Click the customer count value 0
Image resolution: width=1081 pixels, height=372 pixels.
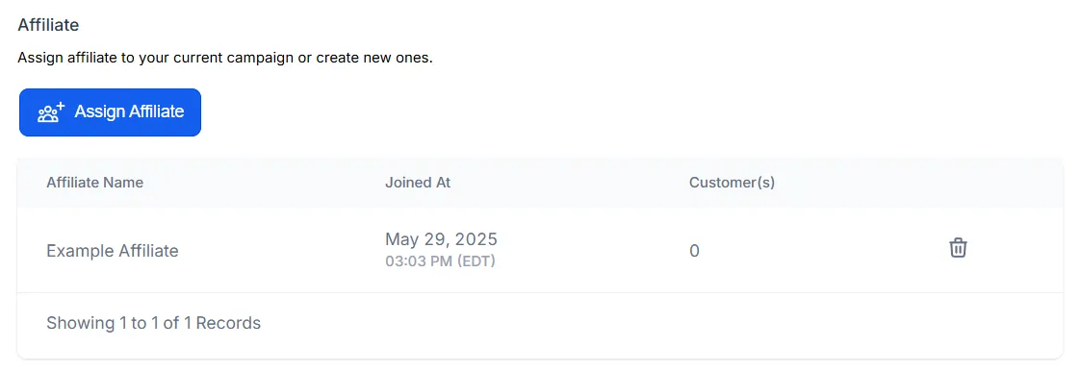click(694, 251)
